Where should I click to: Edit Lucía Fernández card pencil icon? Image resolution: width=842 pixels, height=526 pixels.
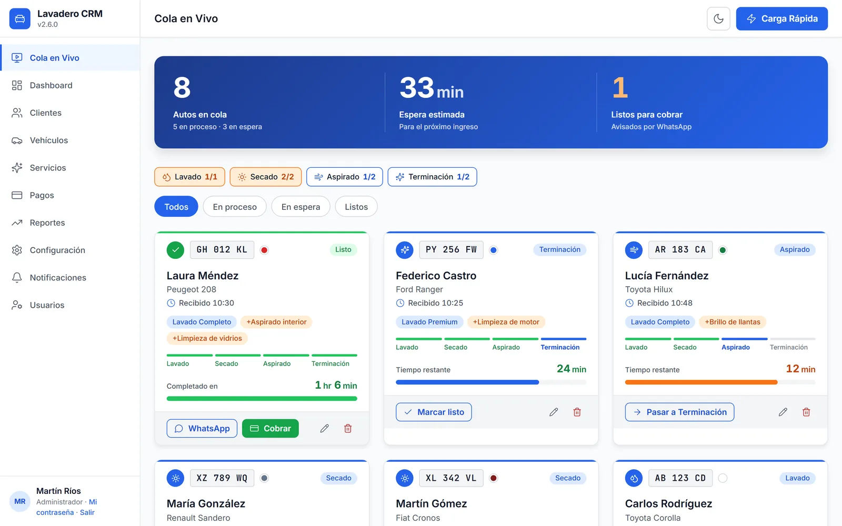point(783,412)
